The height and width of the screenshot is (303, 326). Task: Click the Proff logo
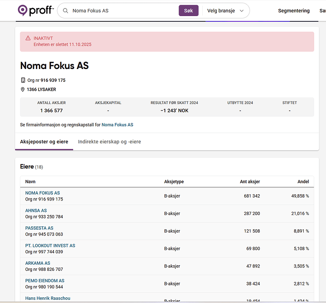point(36,10)
